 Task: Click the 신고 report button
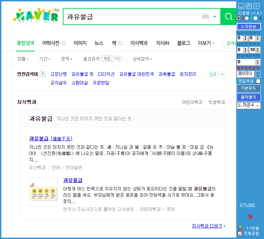(x=213, y=74)
